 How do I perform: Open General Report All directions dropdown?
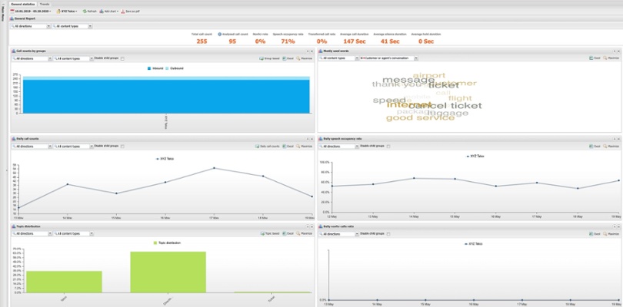click(x=31, y=26)
